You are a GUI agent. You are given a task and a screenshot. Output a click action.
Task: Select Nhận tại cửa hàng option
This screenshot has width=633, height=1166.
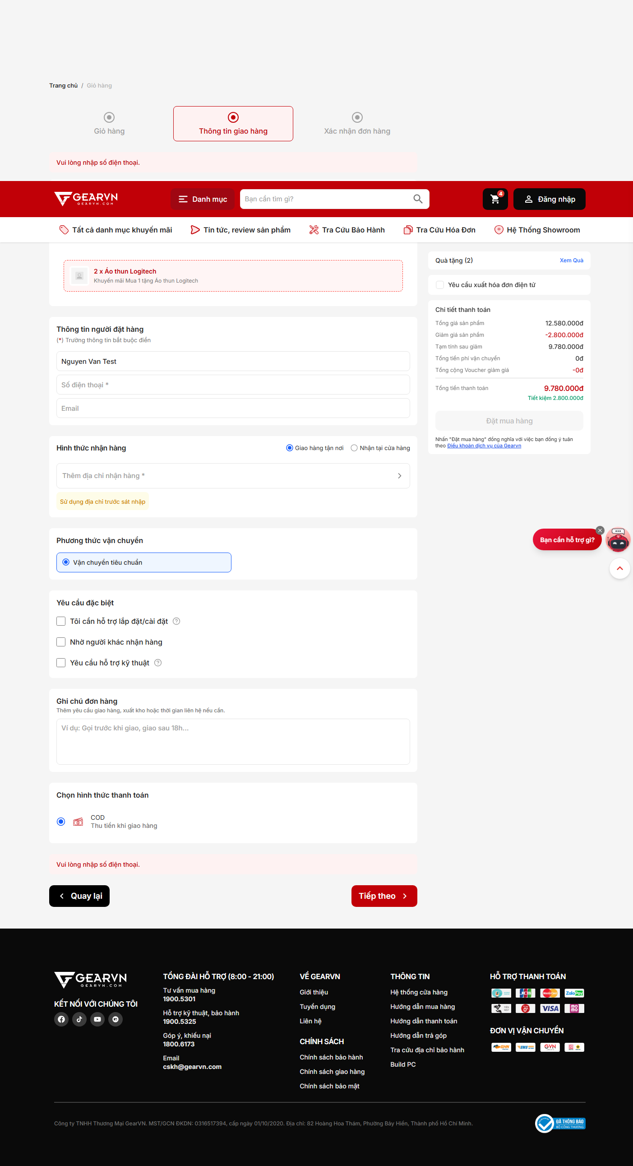click(354, 448)
